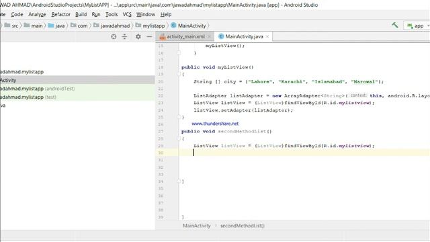The width and height of the screenshot is (430, 242).
Task: Click the 'context:' parameter hint
Action: pyautogui.click(x=358, y=95)
